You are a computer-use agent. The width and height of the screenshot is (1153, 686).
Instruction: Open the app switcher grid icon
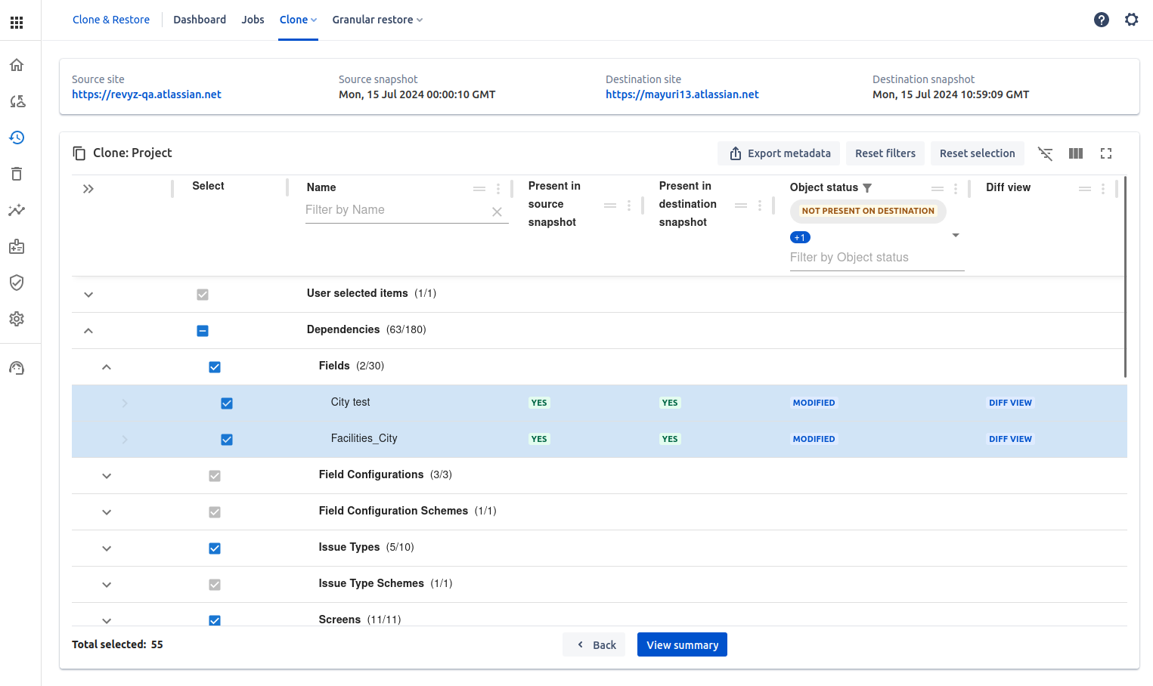(x=17, y=23)
